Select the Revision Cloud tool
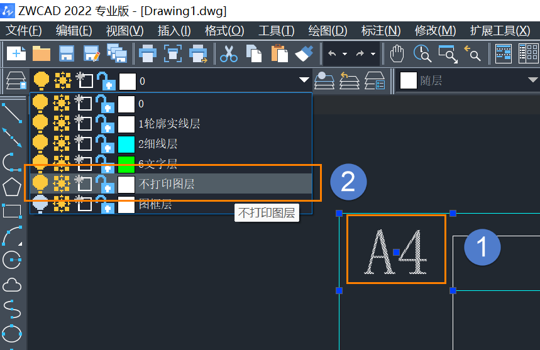Image resolution: width=540 pixels, height=350 pixels. (12, 285)
